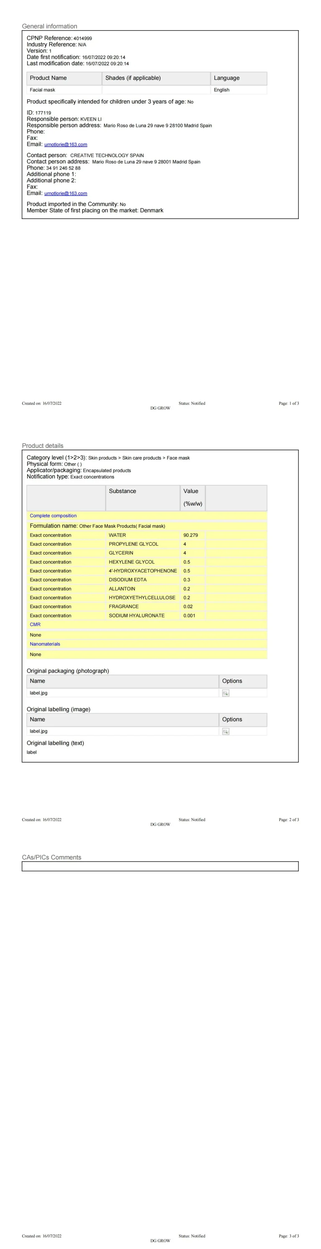The image size is (321, 1249).
Task: Select label.jpg under Original labelling (image)
Action: click(39, 731)
